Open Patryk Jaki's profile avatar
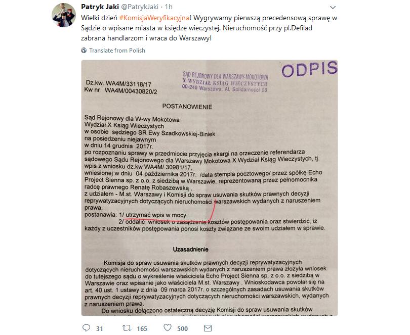This screenshot has height=335, width=410. (x=64, y=15)
